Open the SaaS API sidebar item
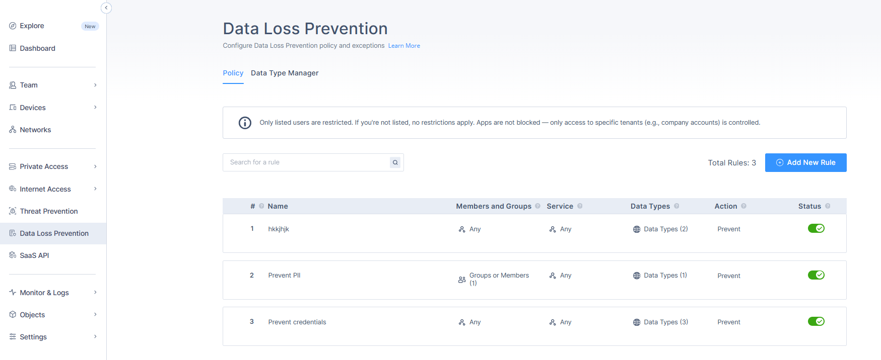The height and width of the screenshot is (360, 881). point(34,255)
